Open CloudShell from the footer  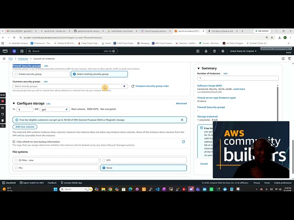[9, 183]
